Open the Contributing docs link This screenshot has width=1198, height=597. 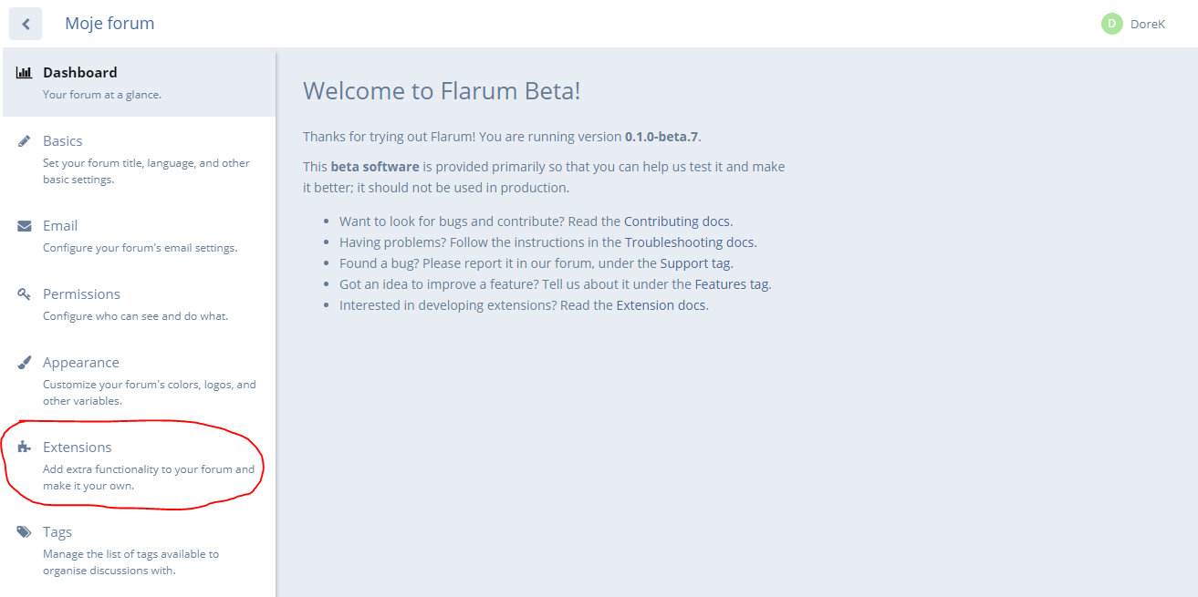677,221
